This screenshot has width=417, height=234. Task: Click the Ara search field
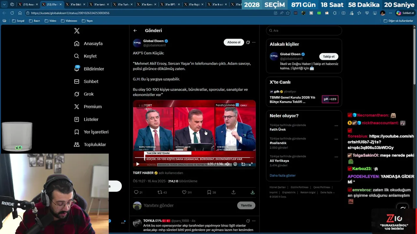coord(304,31)
